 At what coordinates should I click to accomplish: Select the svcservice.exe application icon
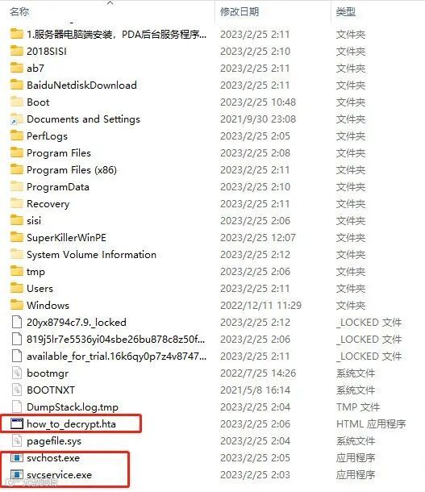tap(17, 475)
